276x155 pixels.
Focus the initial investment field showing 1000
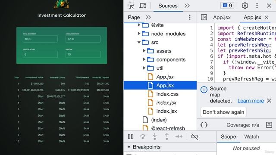(x=40, y=39)
